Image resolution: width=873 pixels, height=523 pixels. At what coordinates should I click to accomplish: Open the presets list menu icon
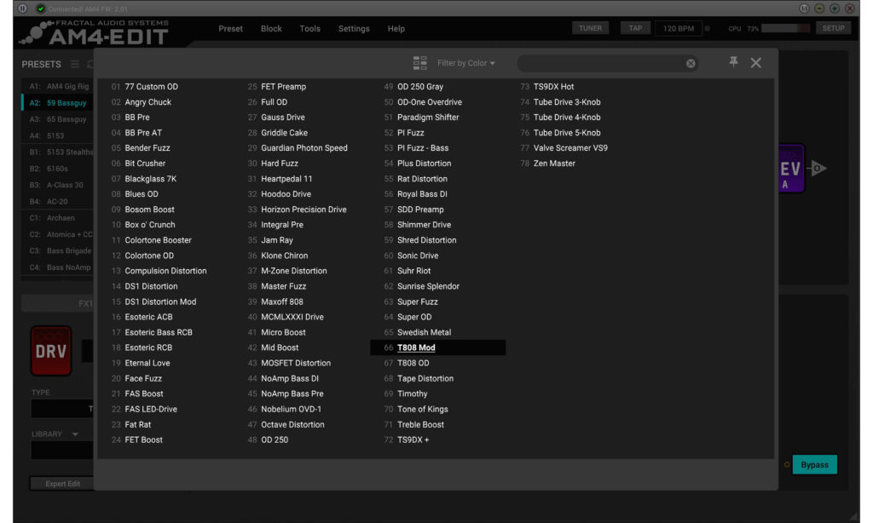[75, 64]
